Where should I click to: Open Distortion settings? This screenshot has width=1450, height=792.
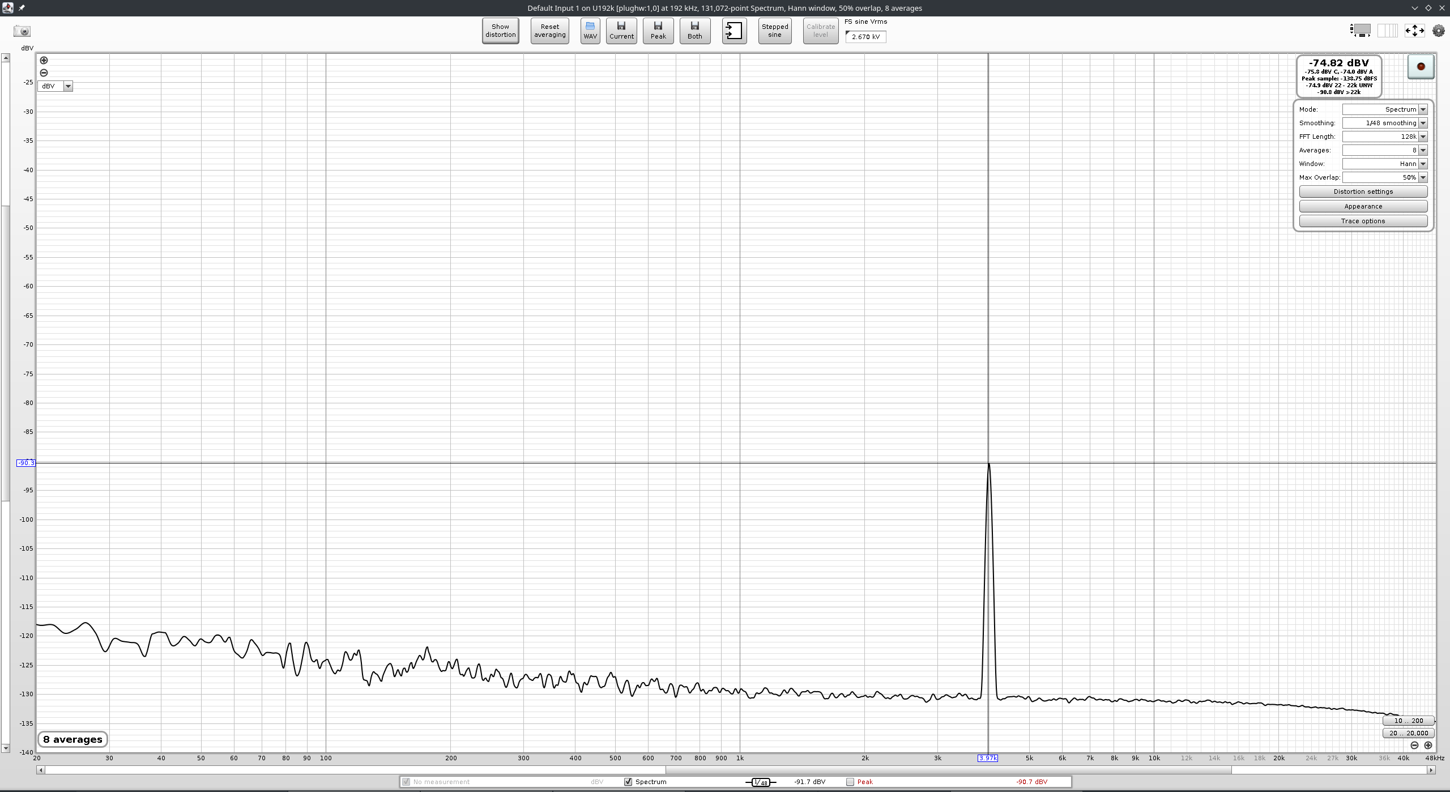click(1363, 191)
